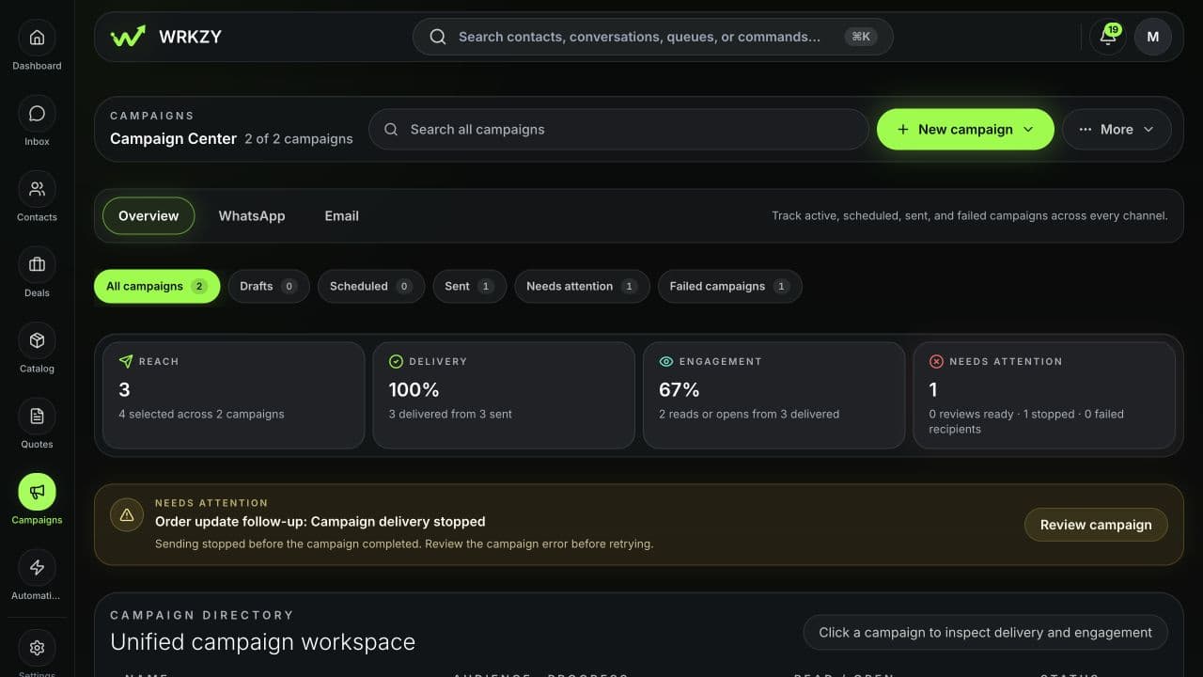The width and height of the screenshot is (1203, 677).
Task: Open the Contacts sidebar icon
Action: click(37, 189)
